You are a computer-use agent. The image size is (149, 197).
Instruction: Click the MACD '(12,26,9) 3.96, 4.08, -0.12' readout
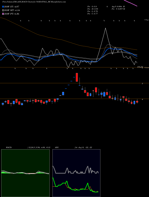tap(39, 147)
